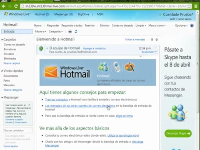Open MSN in top navigation
200x150 pixels.
[x=100, y=14]
